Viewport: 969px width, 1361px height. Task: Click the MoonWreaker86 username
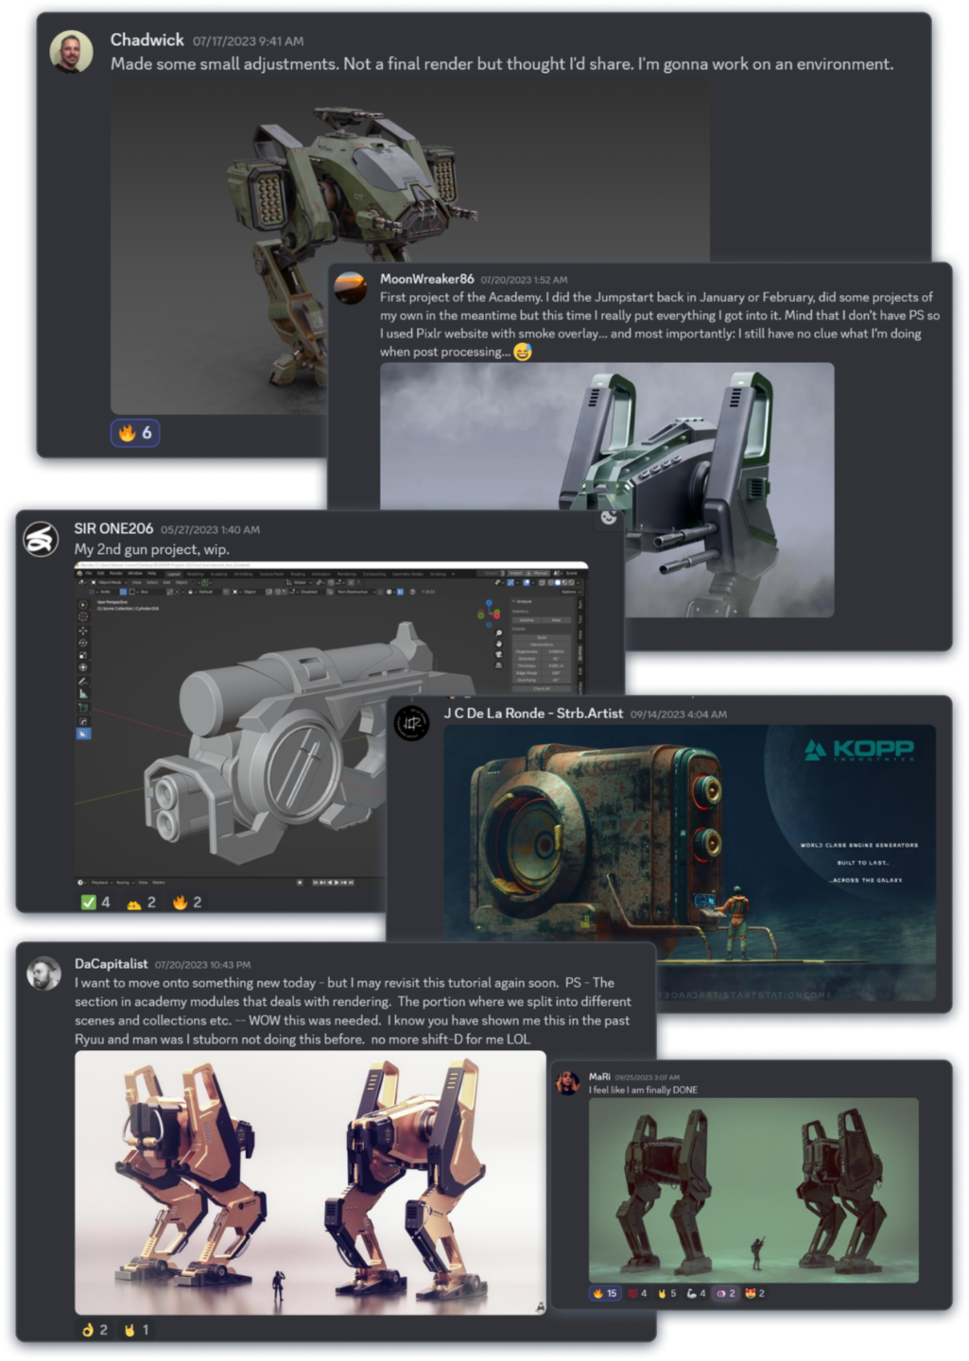[426, 279]
